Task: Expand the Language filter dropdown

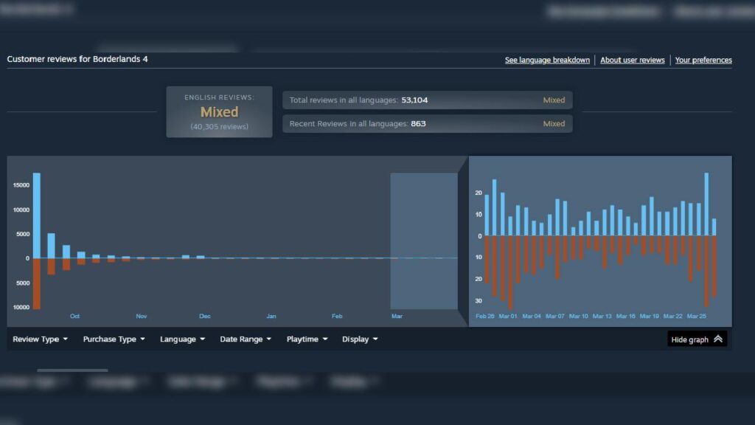Action: [x=182, y=339]
